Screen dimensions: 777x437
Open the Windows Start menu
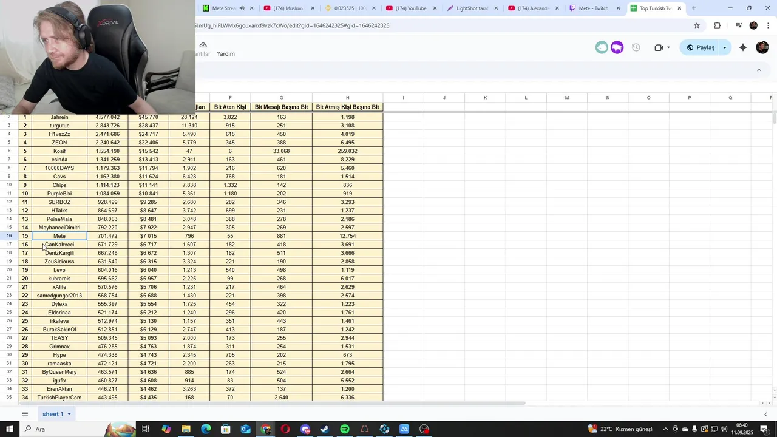pos(10,429)
